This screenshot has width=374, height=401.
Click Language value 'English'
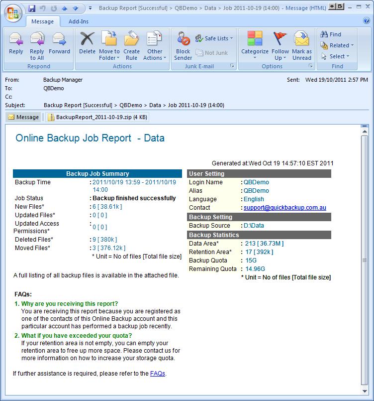point(254,199)
